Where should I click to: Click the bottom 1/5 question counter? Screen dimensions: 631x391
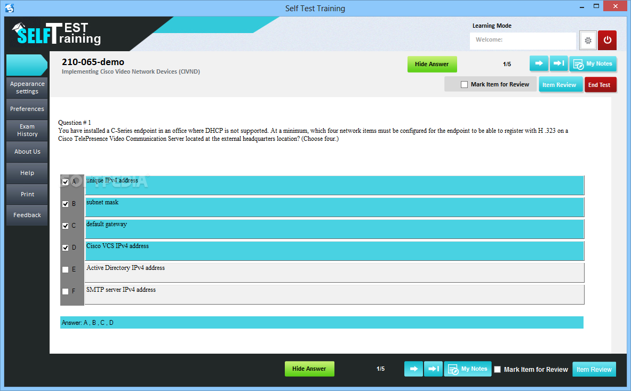pyautogui.click(x=381, y=369)
